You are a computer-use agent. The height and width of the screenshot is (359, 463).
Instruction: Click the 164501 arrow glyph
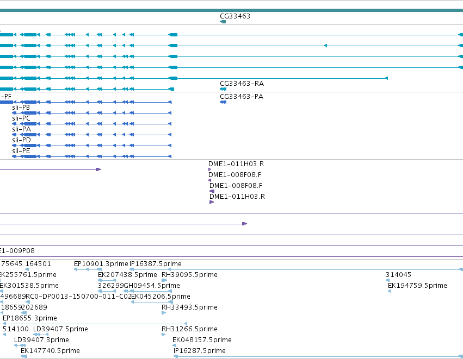click(27, 269)
